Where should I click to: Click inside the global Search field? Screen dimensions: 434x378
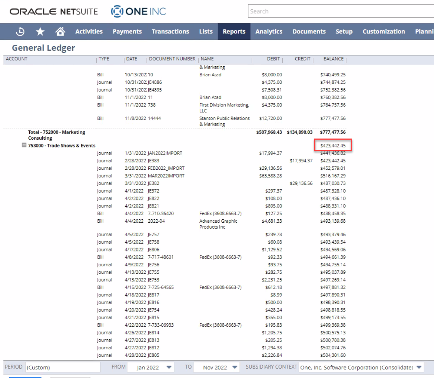click(335, 11)
